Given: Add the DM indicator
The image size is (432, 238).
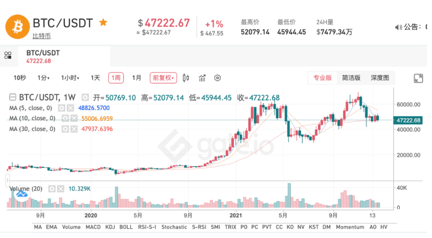Looking at the screenshot, I should tap(327, 227).
